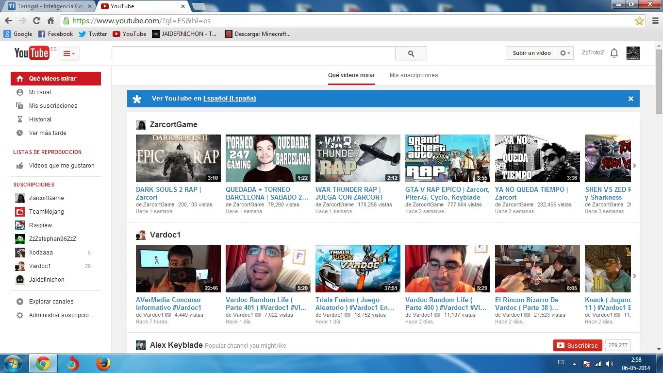Click the search magnifier button
Viewport: 663px width, 373px height.
click(411, 53)
